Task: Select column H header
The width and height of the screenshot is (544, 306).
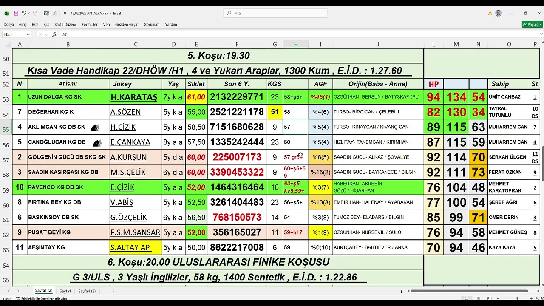Action: 296,44
